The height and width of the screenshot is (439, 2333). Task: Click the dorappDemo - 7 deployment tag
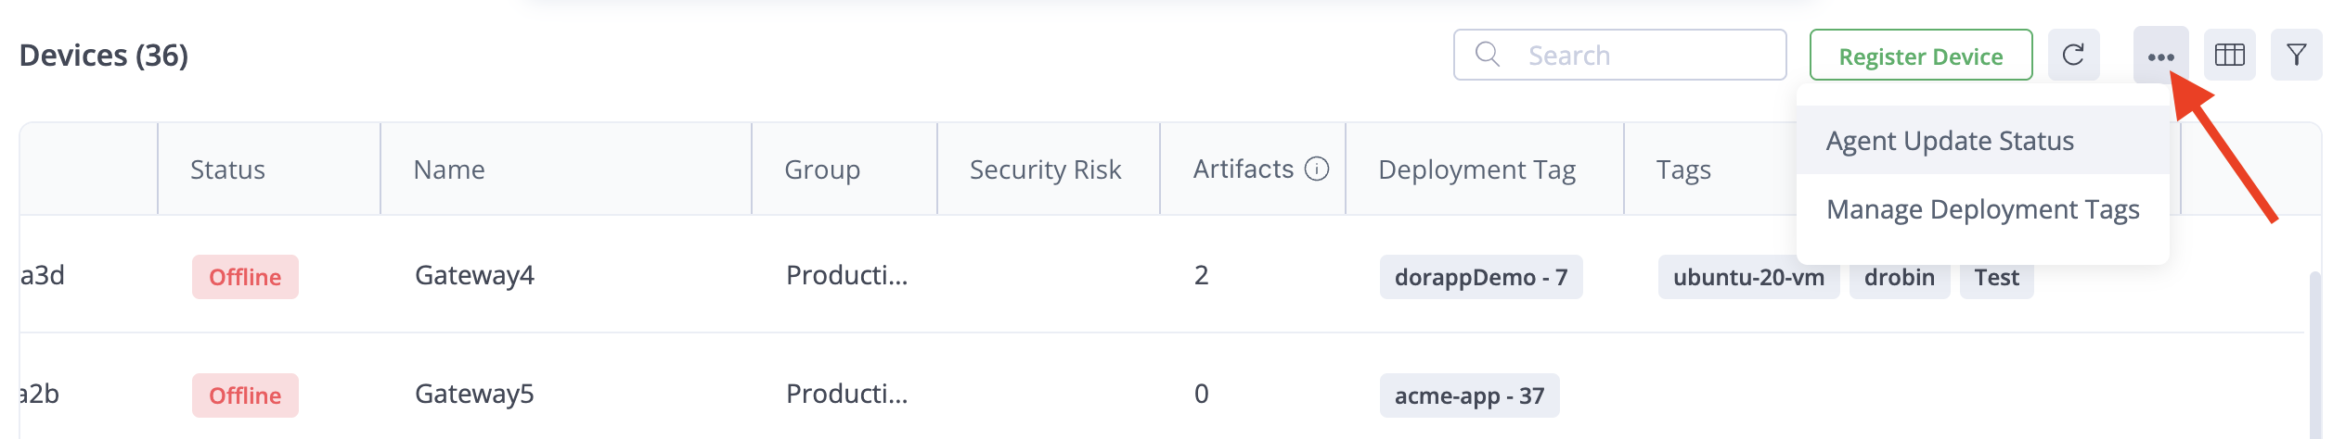tap(1480, 278)
